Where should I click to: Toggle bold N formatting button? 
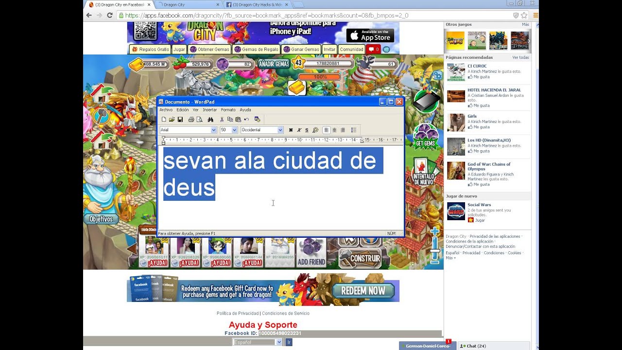point(291,130)
